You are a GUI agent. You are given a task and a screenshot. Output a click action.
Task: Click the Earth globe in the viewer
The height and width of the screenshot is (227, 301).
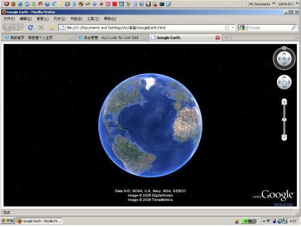150,126
